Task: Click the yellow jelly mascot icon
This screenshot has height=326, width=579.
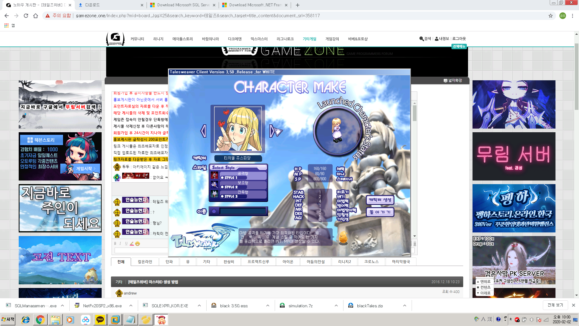Action: (343, 238)
